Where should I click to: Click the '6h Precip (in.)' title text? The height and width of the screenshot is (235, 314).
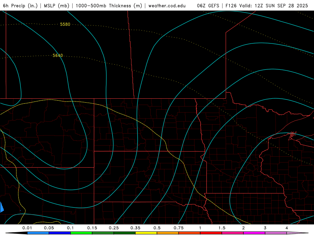[x=20, y=5]
